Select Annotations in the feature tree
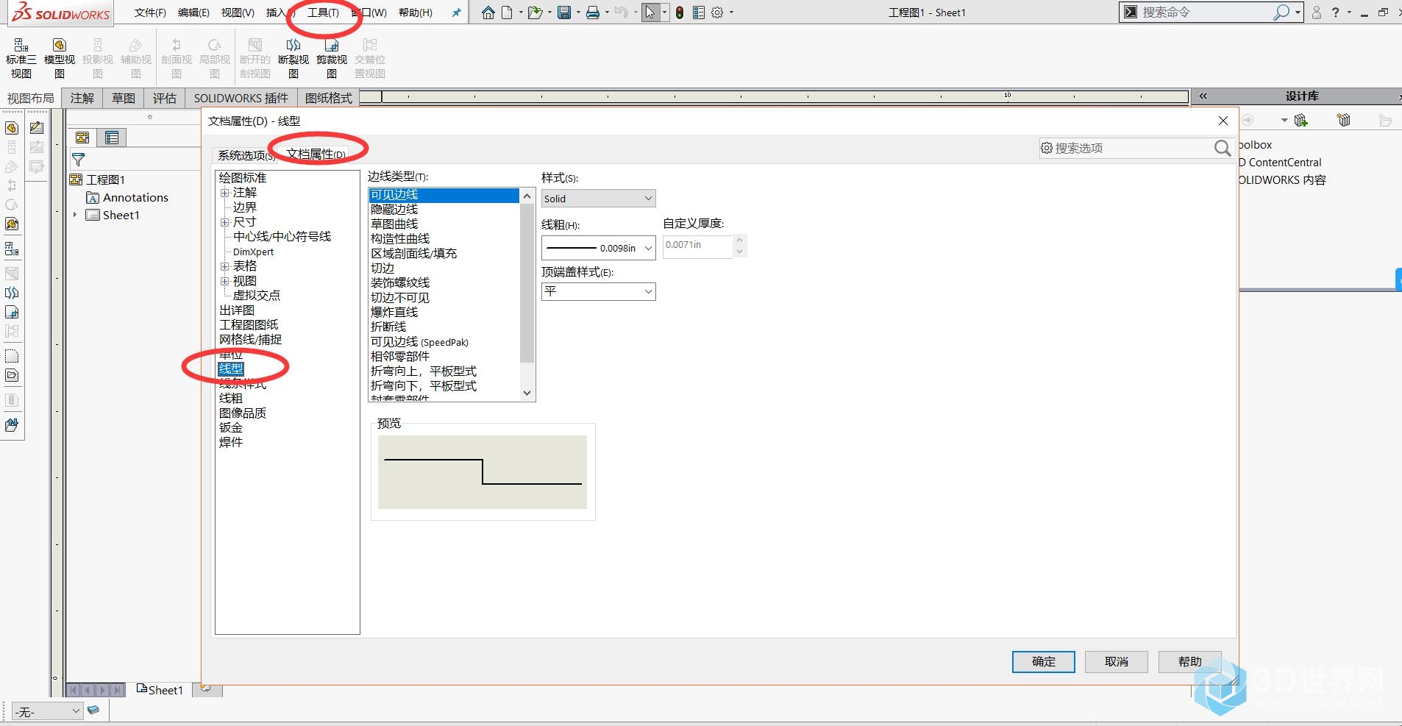Image resolution: width=1402 pixels, height=726 pixels. click(x=135, y=197)
